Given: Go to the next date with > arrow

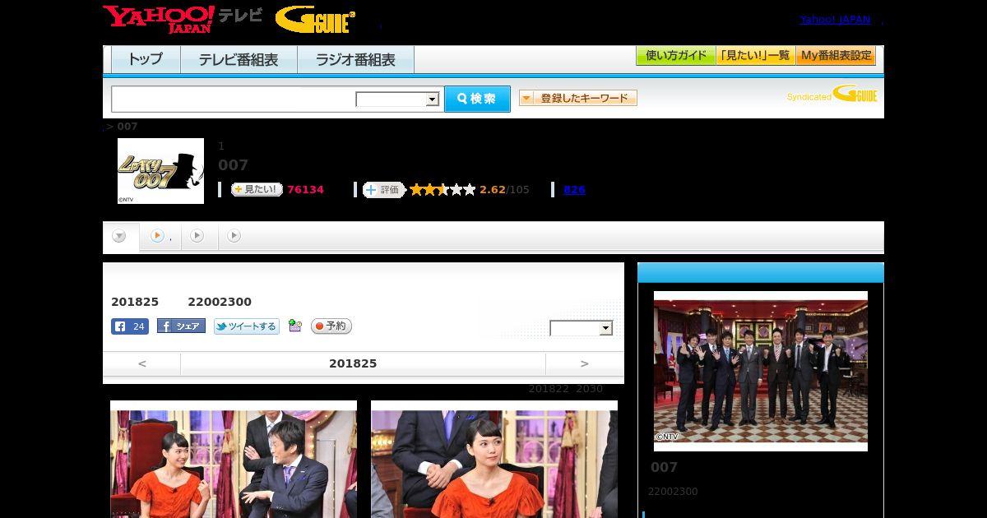Looking at the screenshot, I should 585,363.
